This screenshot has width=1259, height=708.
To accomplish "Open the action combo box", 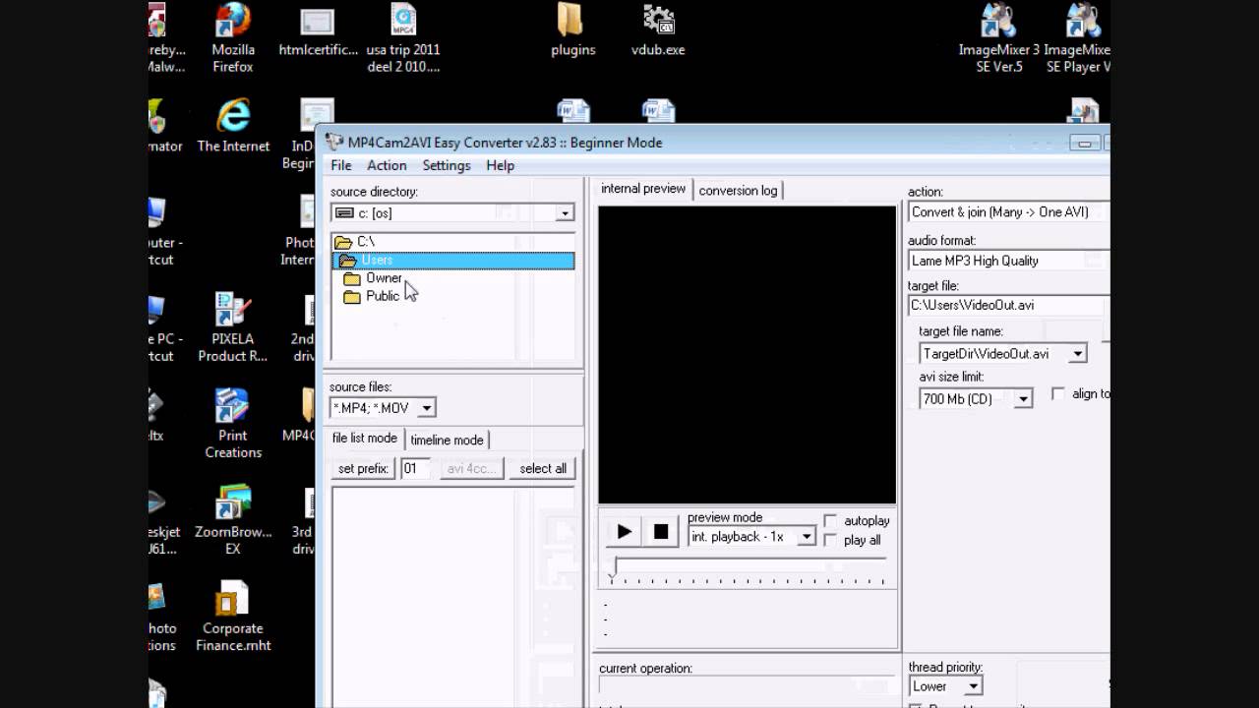I will [x=1008, y=212].
